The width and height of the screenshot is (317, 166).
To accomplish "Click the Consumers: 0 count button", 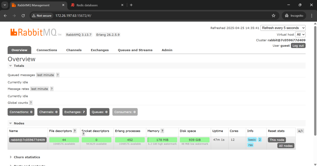I will pos(125,112).
